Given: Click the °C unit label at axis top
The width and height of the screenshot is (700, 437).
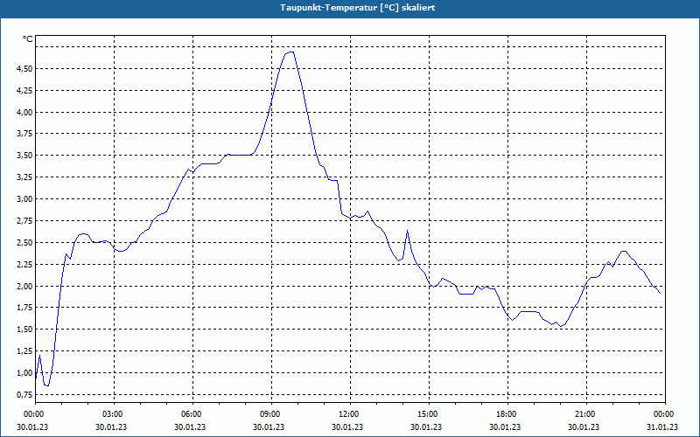Looking at the screenshot, I should click(x=28, y=39).
